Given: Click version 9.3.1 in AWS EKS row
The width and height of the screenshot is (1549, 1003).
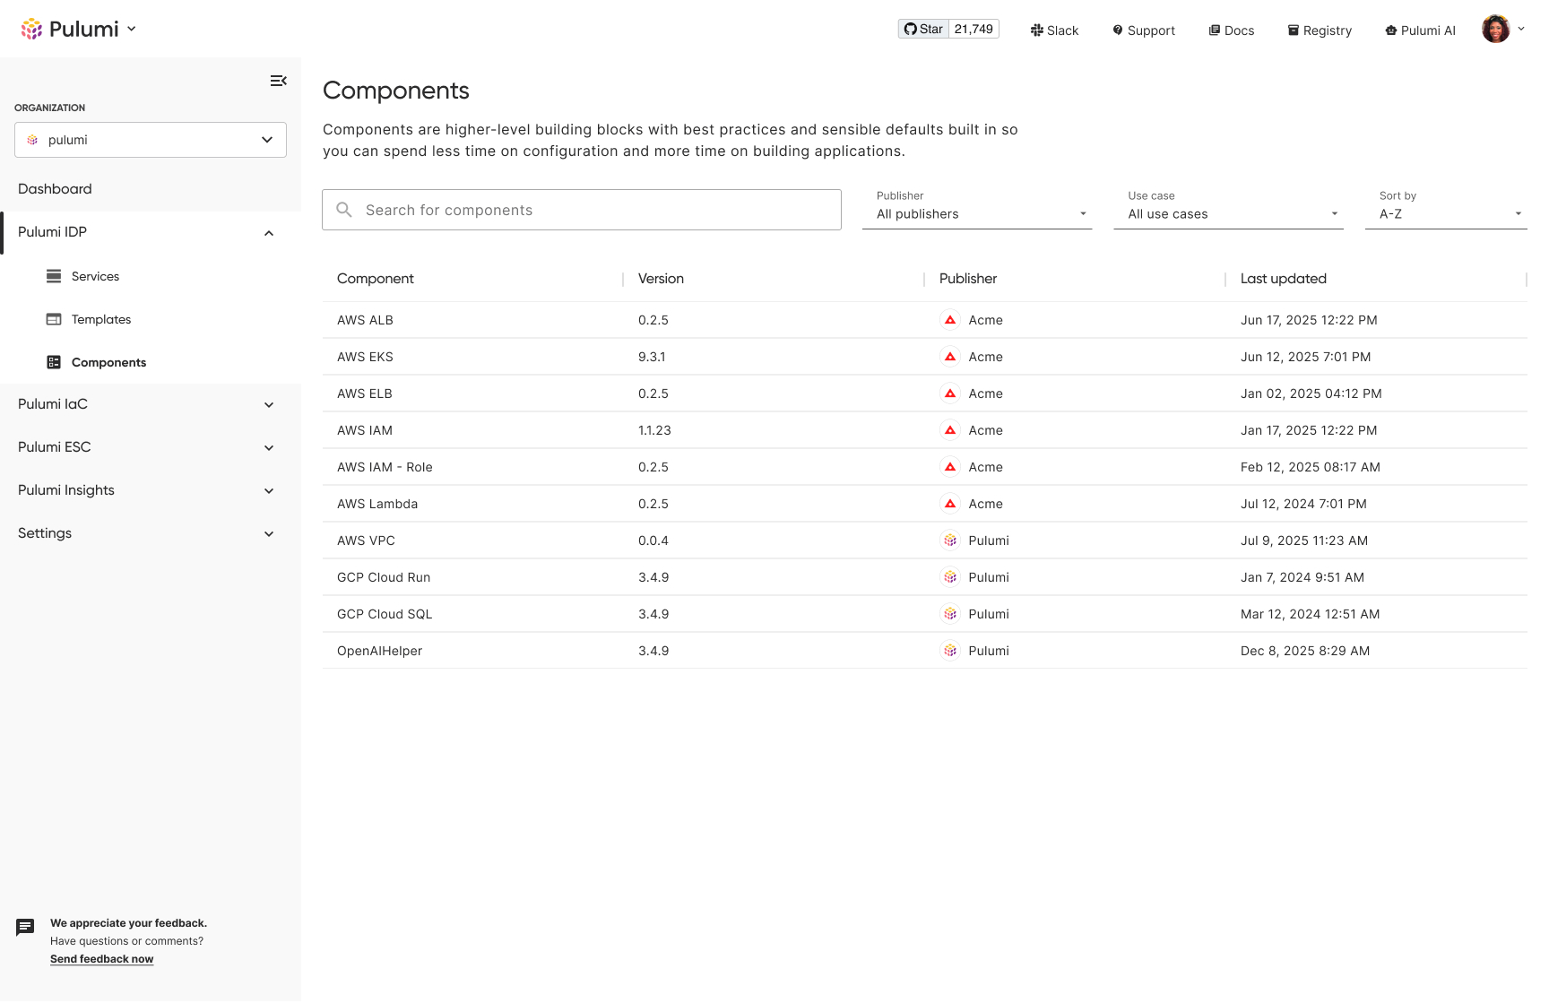Looking at the screenshot, I should click(652, 357).
